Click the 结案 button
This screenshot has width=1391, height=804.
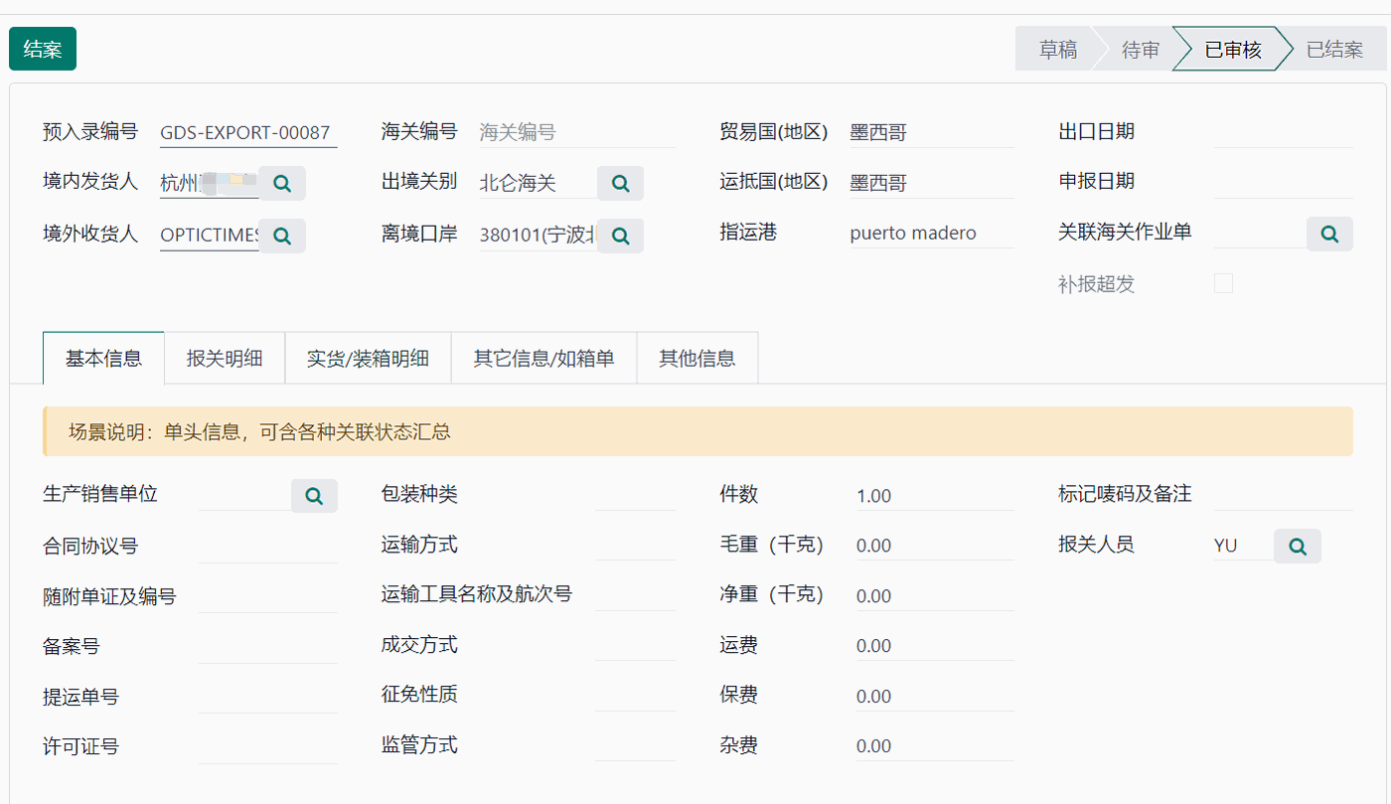pos(42,48)
